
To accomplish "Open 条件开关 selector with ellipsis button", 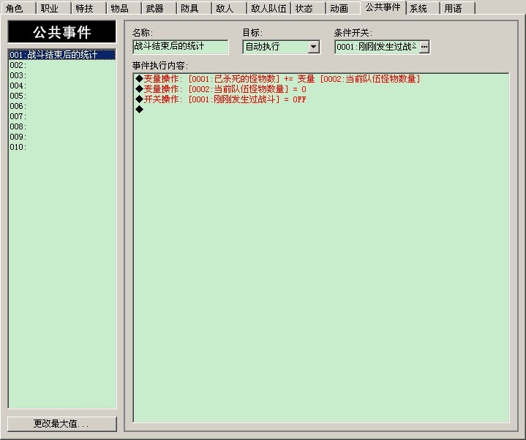I will (x=424, y=47).
